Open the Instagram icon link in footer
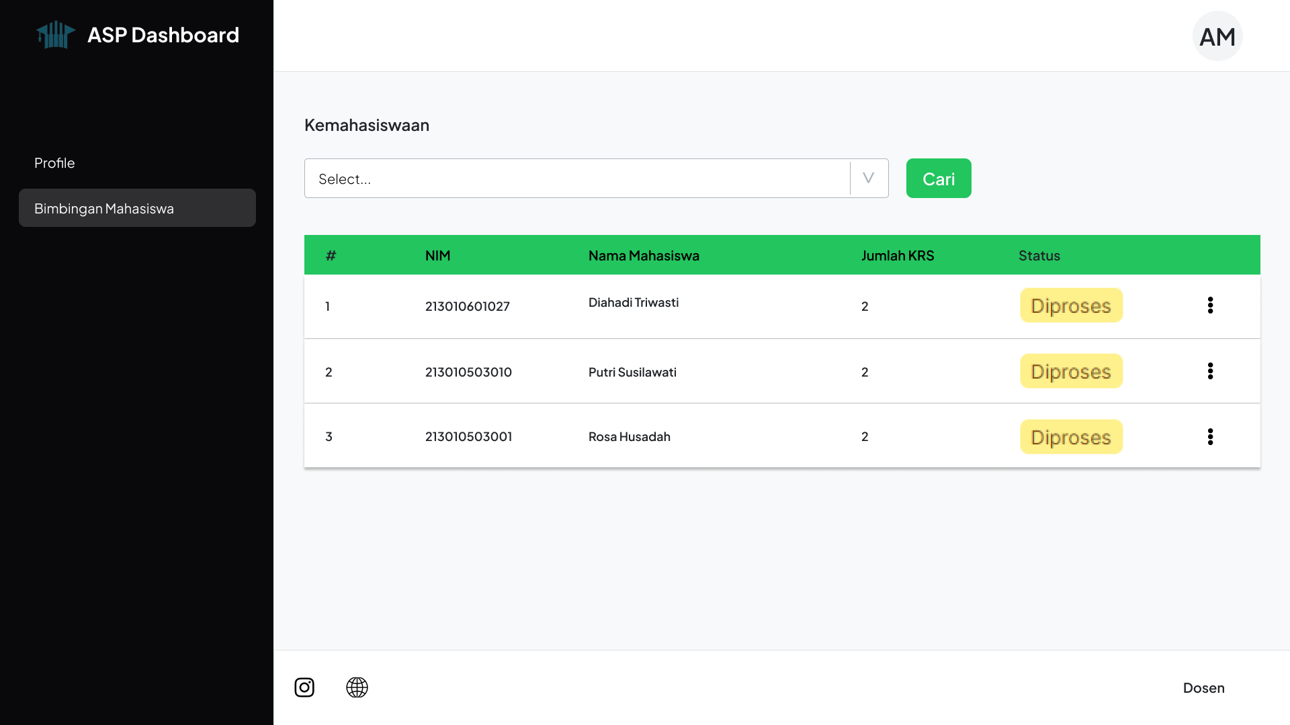 (x=304, y=687)
